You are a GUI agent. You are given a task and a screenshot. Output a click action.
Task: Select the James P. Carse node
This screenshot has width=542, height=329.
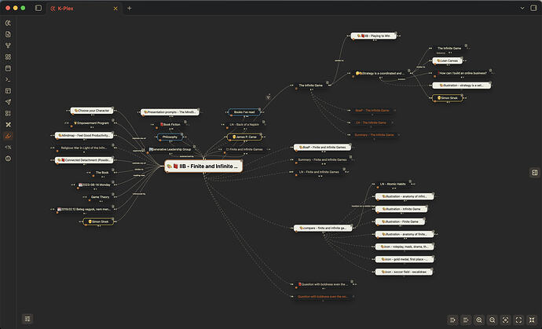coord(244,137)
